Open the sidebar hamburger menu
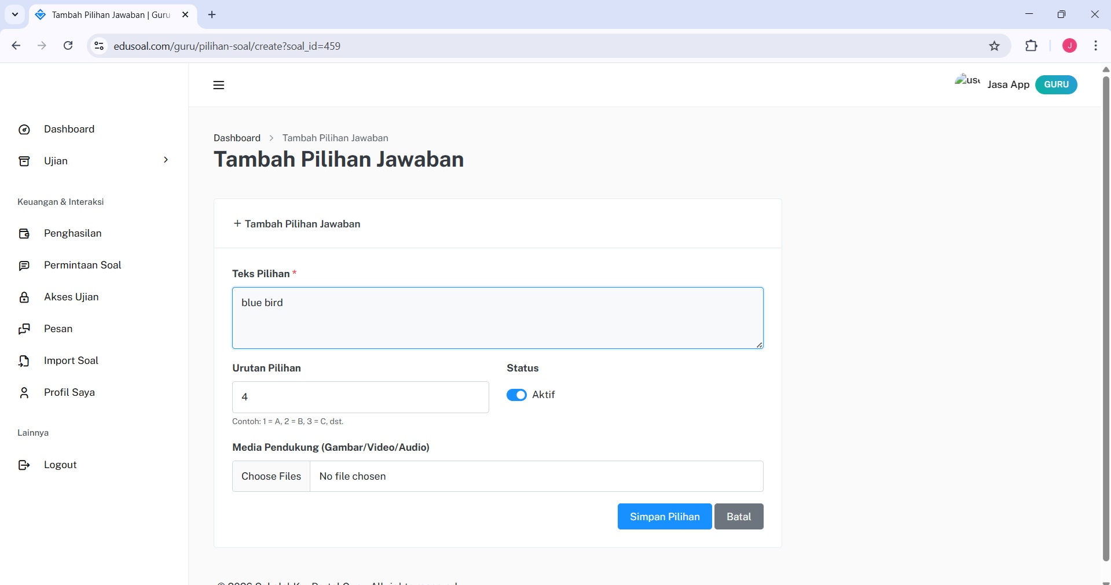The width and height of the screenshot is (1111, 585). 218,85
